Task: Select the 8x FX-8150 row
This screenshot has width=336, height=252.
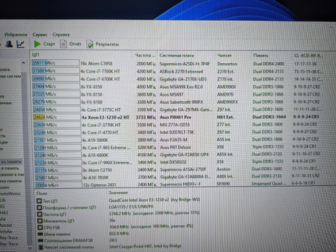Action: pos(177,94)
